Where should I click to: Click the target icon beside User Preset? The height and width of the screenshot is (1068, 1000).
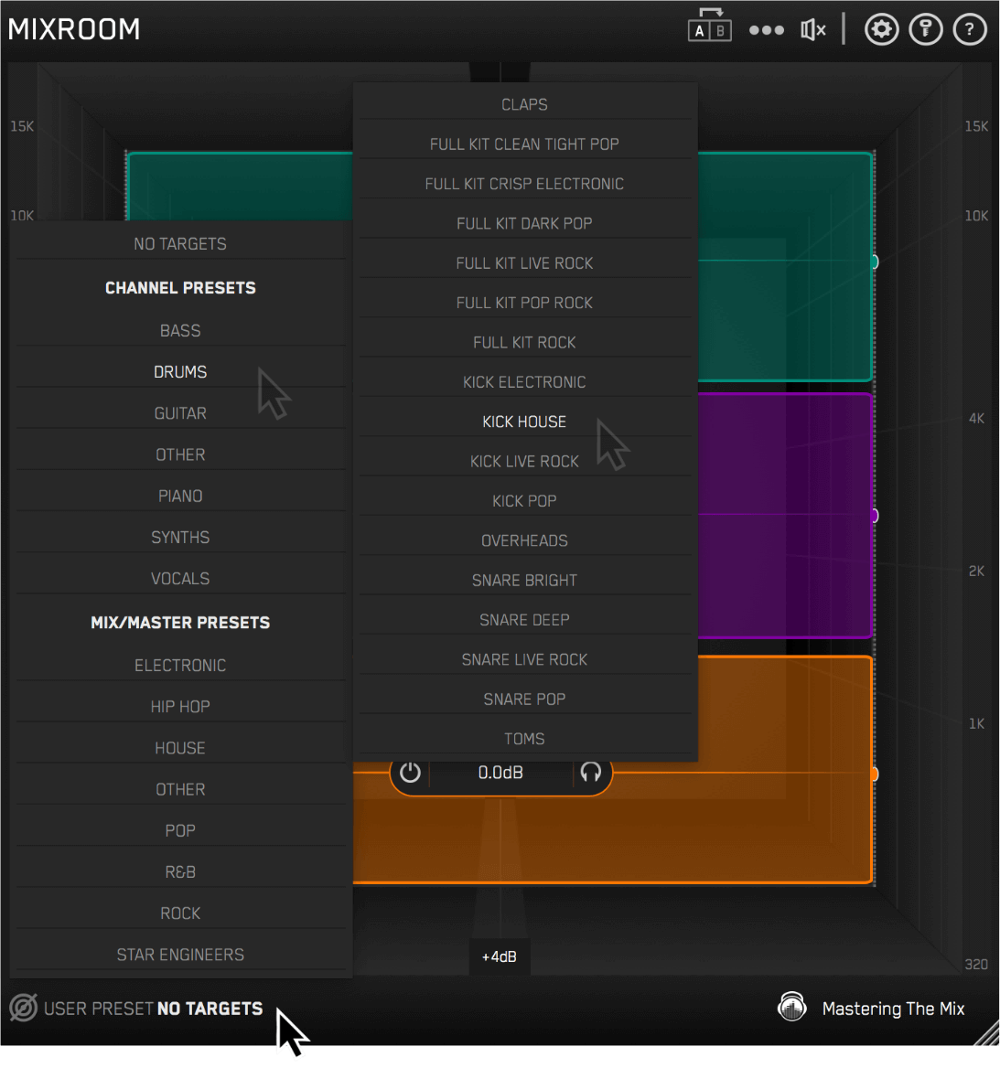[x=23, y=1008]
